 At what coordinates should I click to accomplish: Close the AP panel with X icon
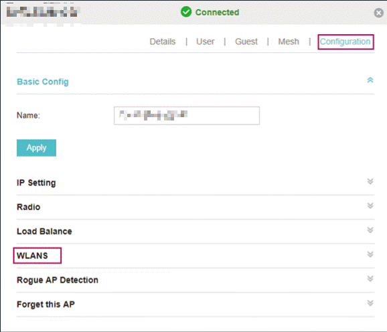click(378, 13)
